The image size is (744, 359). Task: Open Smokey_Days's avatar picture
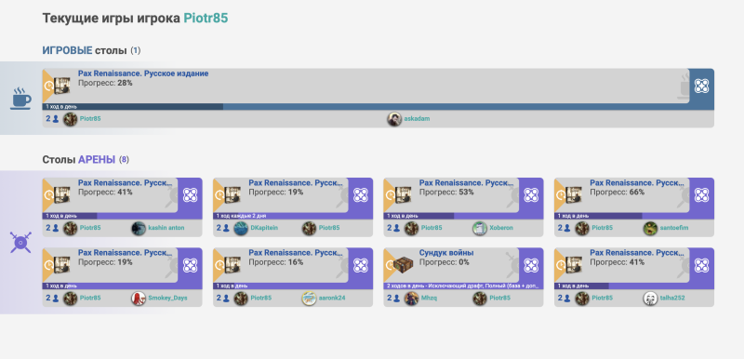(x=139, y=299)
